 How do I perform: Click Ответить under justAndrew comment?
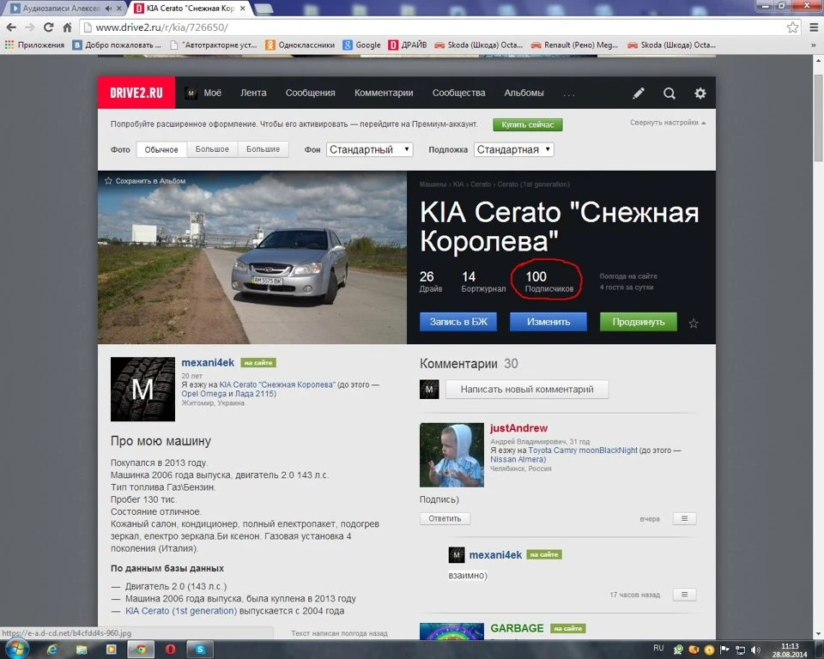point(445,518)
